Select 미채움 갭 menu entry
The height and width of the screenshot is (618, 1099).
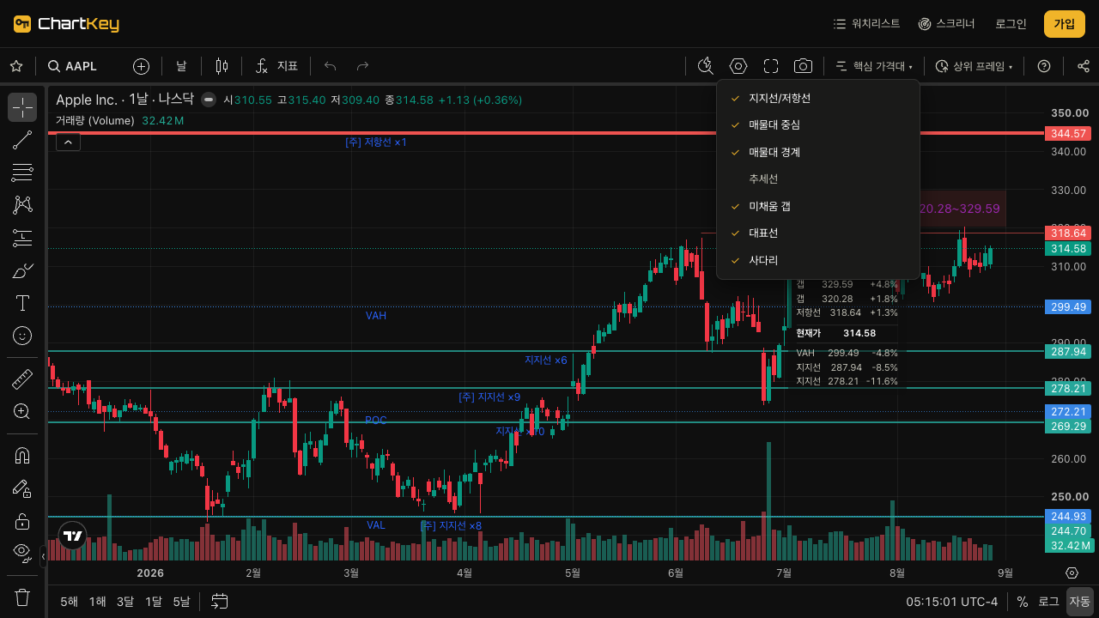click(x=818, y=206)
